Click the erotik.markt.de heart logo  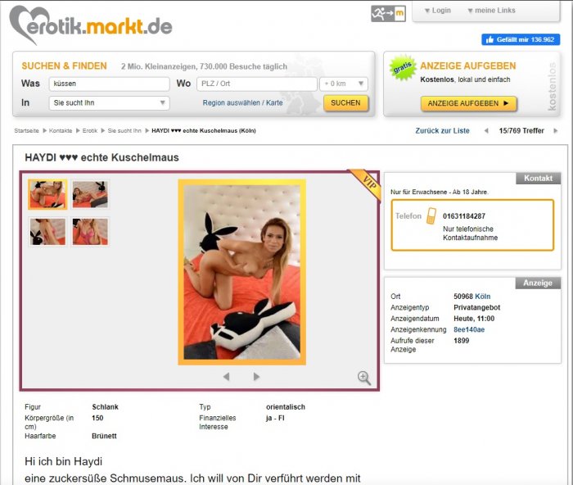coord(91,24)
